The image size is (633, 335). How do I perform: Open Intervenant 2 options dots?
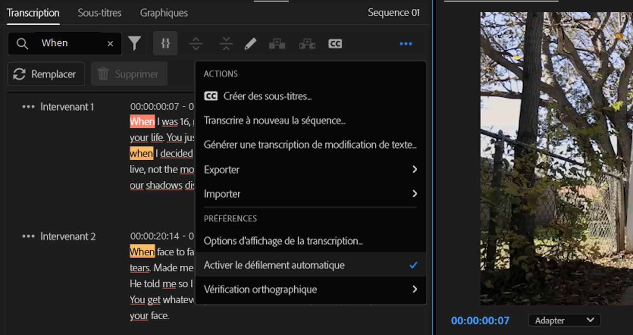tap(28, 237)
